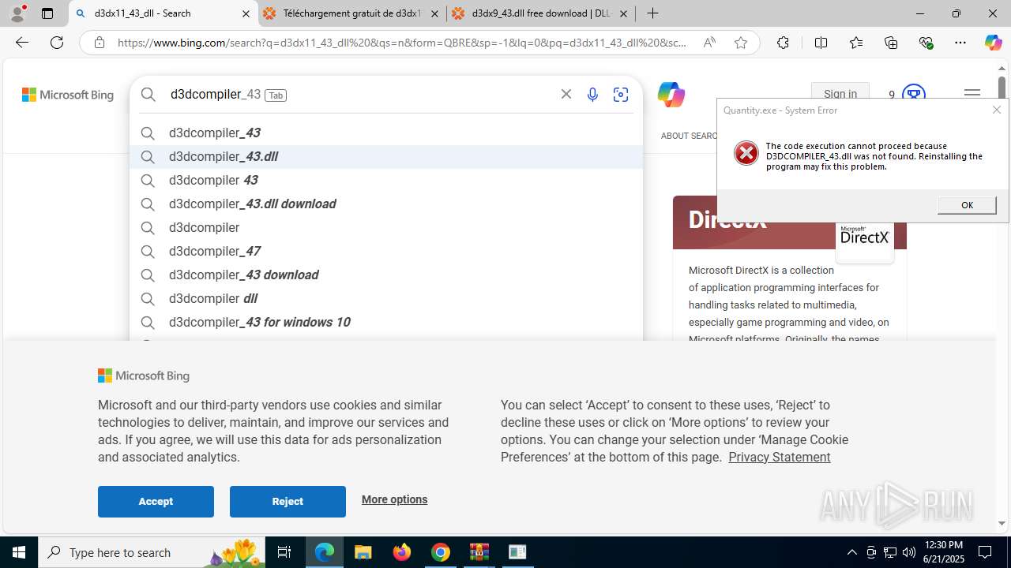Open the taskbar clock and date
This screenshot has height=568, width=1011.
[943, 552]
